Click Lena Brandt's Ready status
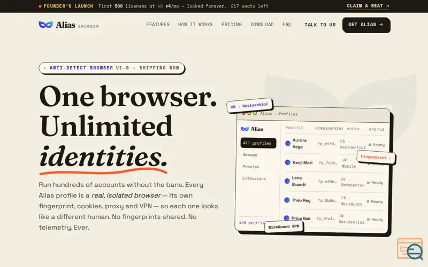Viewport: 428px width, 267px height. click(x=375, y=183)
